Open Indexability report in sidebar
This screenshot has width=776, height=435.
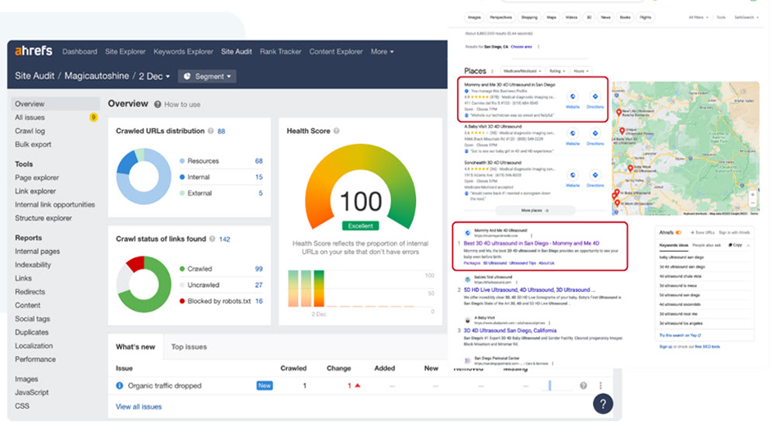point(33,265)
